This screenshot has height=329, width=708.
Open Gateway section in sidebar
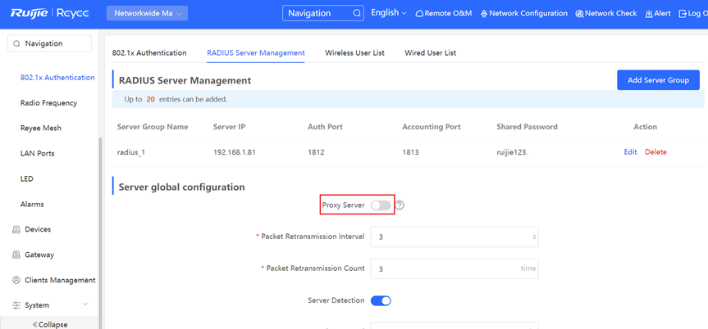pyautogui.click(x=39, y=255)
